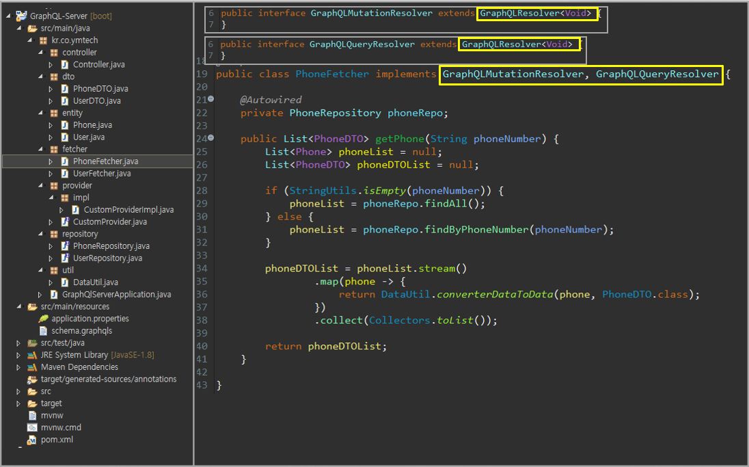The image size is (749, 467).
Task: Fold the Autowired field at line 21
Action: click(x=210, y=100)
